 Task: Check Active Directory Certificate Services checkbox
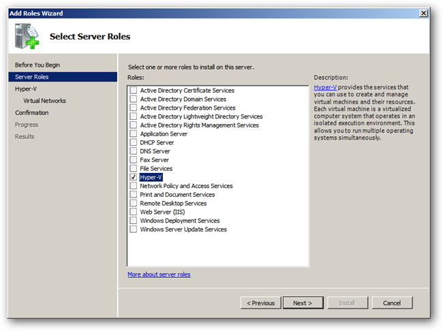133,91
